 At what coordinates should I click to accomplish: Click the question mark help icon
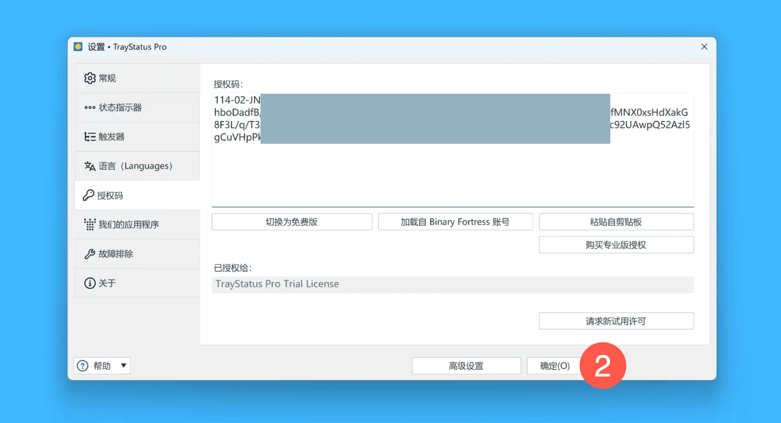pos(82,366)
